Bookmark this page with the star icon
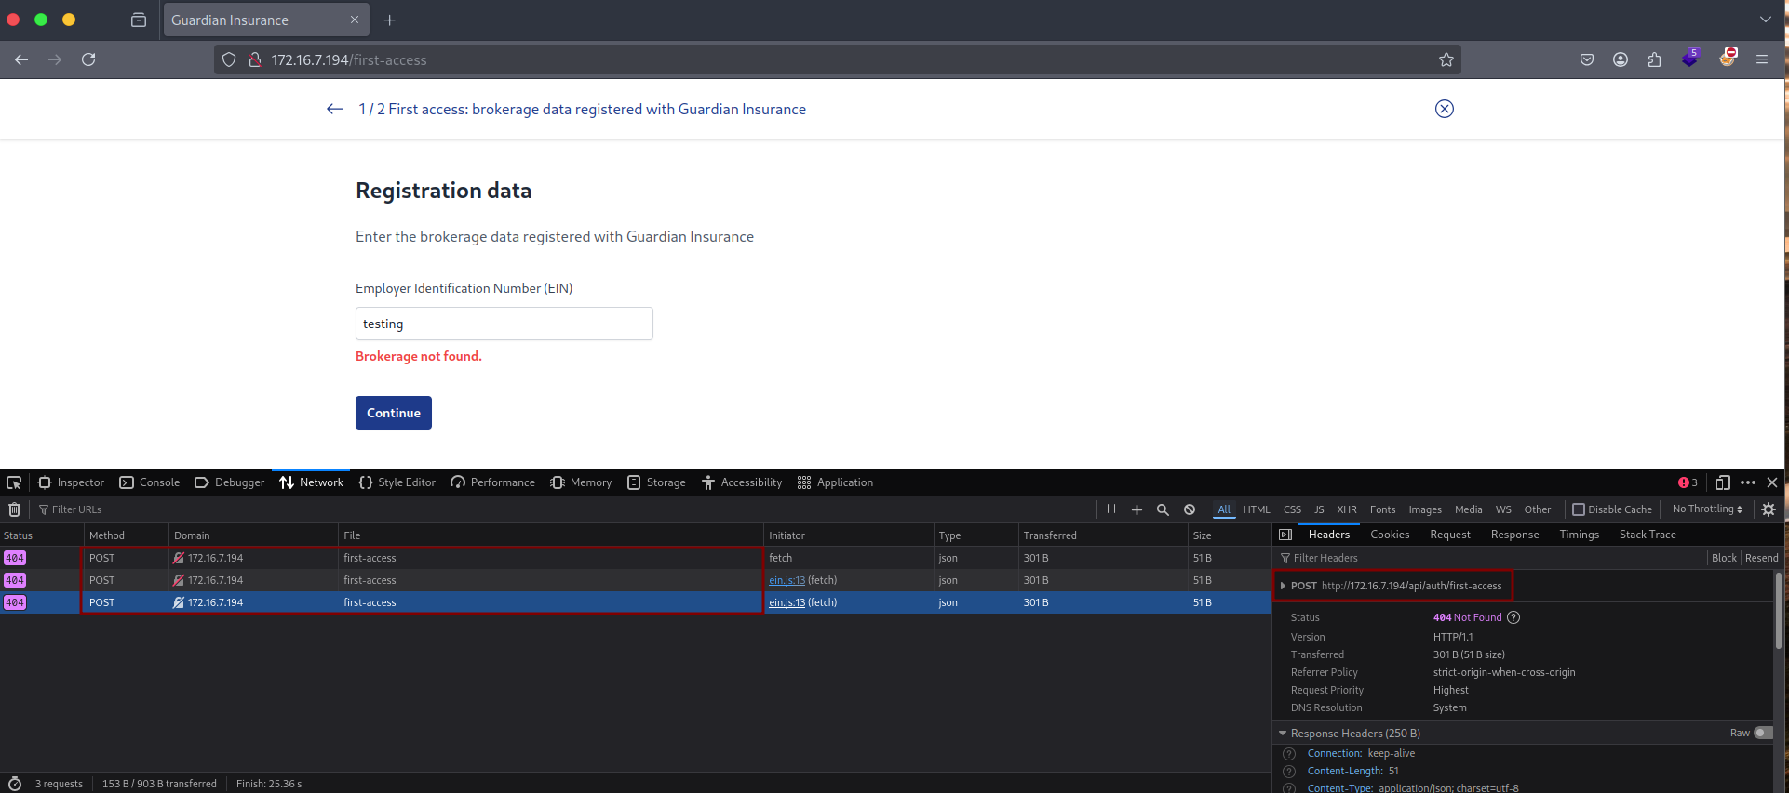 point(1446,59)
